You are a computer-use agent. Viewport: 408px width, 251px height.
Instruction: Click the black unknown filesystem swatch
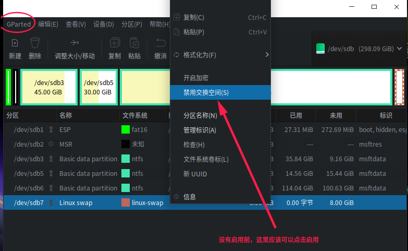click(x=126, y=144)
